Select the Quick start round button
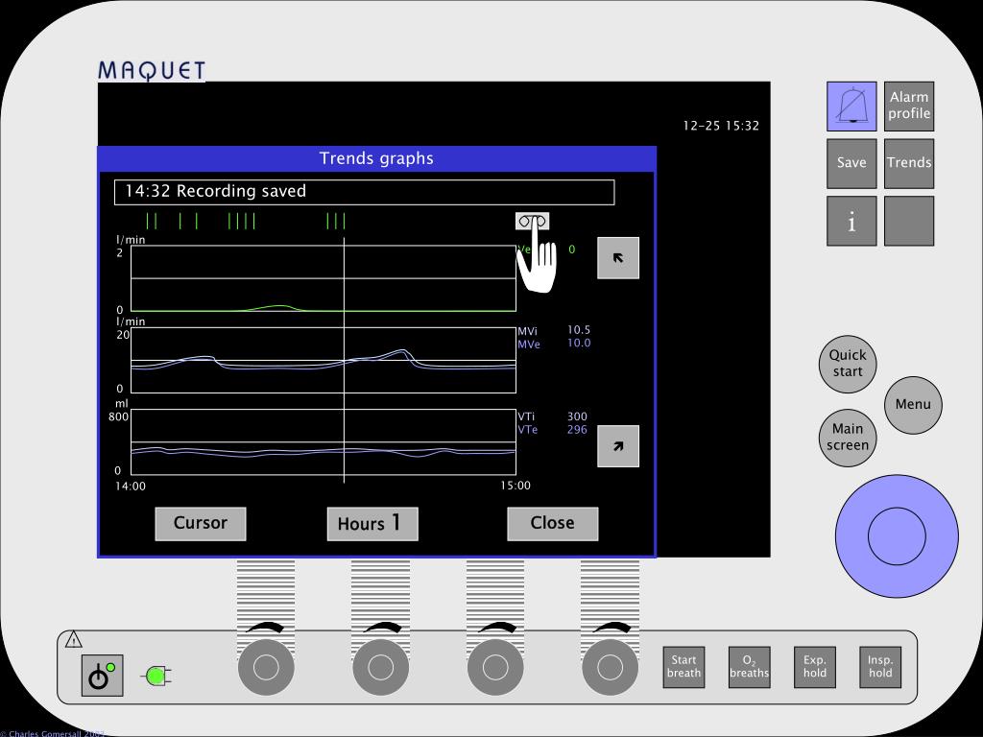 [848, 364]
